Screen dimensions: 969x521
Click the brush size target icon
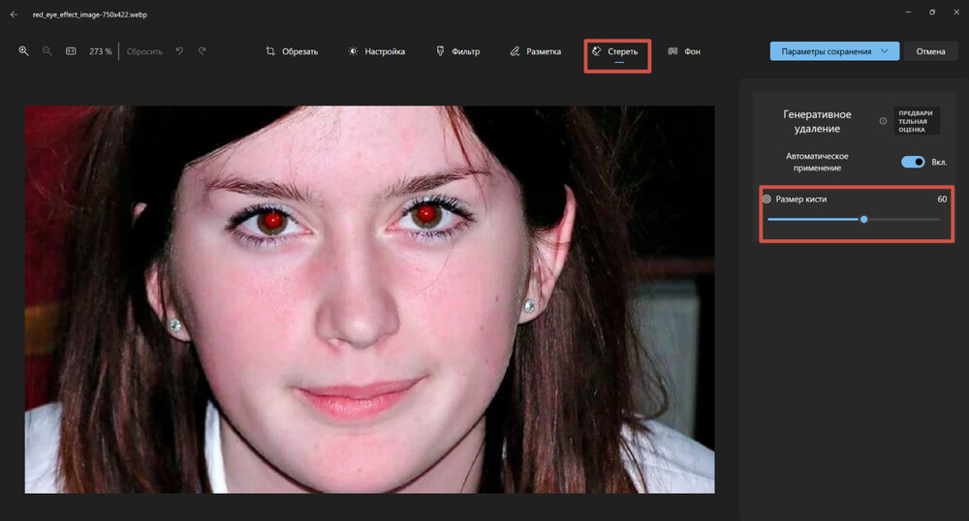click(x=766, y=199)
